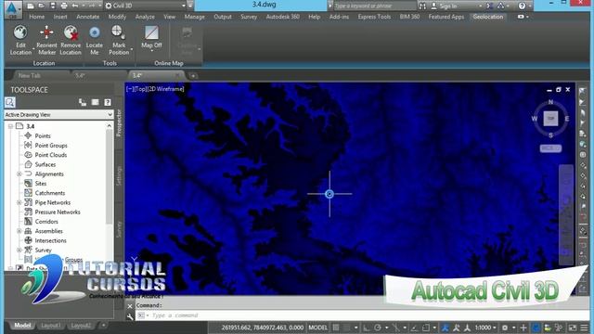Select Pressure Networks in the tree

(58, 212)
